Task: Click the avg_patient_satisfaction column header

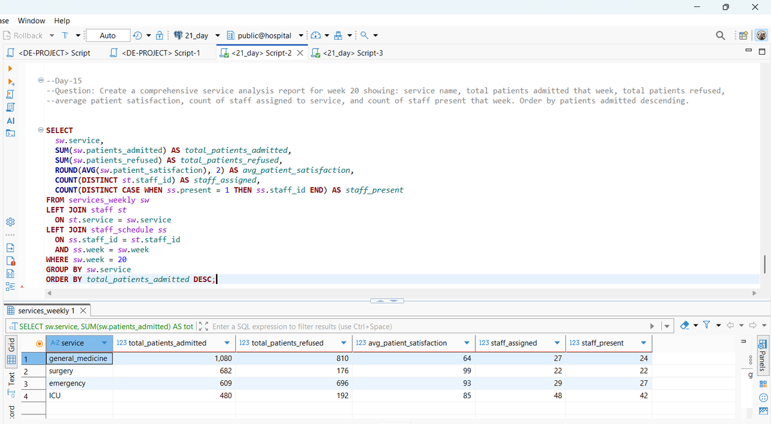Action: coord(413,343)
